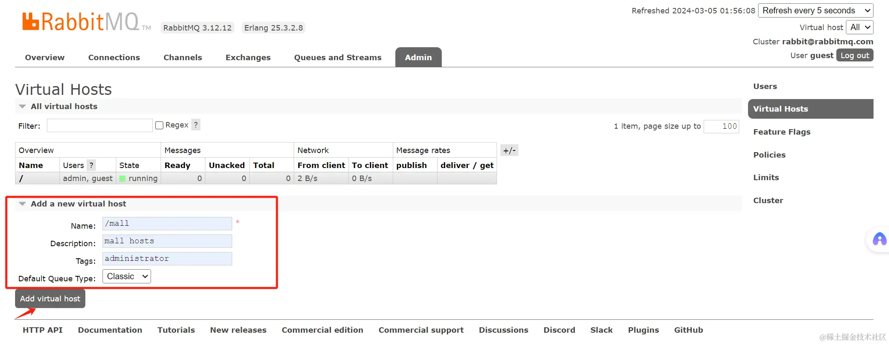Click the Add virtual host button
The height and width of the screenshot is (344, 889).
click(50, 298)
